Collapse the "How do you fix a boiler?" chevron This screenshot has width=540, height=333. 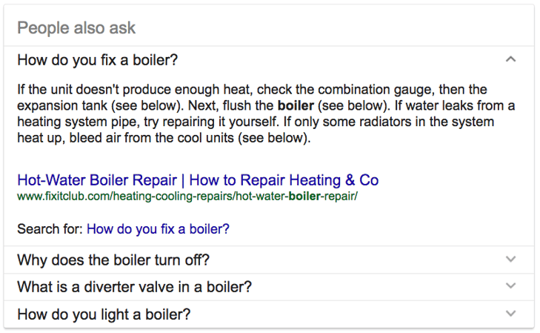coord(510,59)
